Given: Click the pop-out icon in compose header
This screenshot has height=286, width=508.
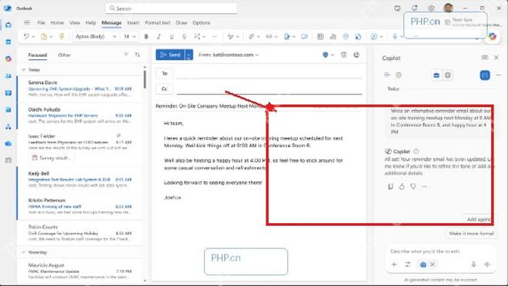Looking at the screenshot, I should tap(356, 55).
